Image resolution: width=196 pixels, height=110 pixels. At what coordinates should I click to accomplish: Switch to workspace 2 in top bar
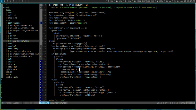pyautogui.click(x=4, y=1)
